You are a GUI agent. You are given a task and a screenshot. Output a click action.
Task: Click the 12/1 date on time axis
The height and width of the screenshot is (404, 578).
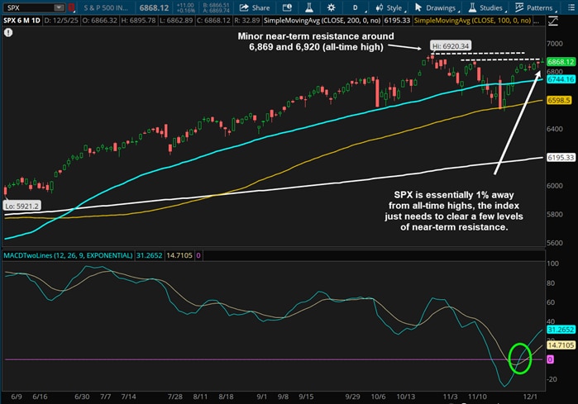pyautogui.click(x=530, y=397)
